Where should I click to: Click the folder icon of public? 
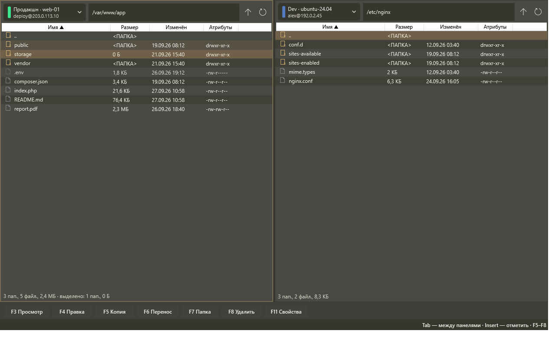tap(8, 45)
